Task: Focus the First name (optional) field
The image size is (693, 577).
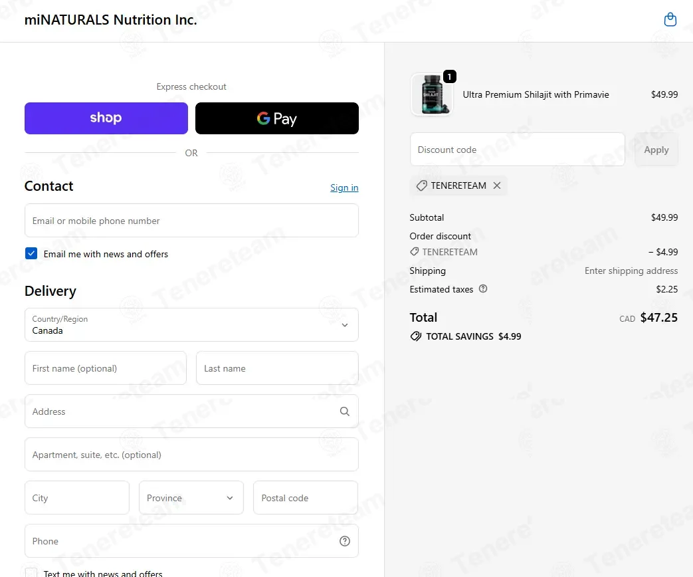Action: 106,368
